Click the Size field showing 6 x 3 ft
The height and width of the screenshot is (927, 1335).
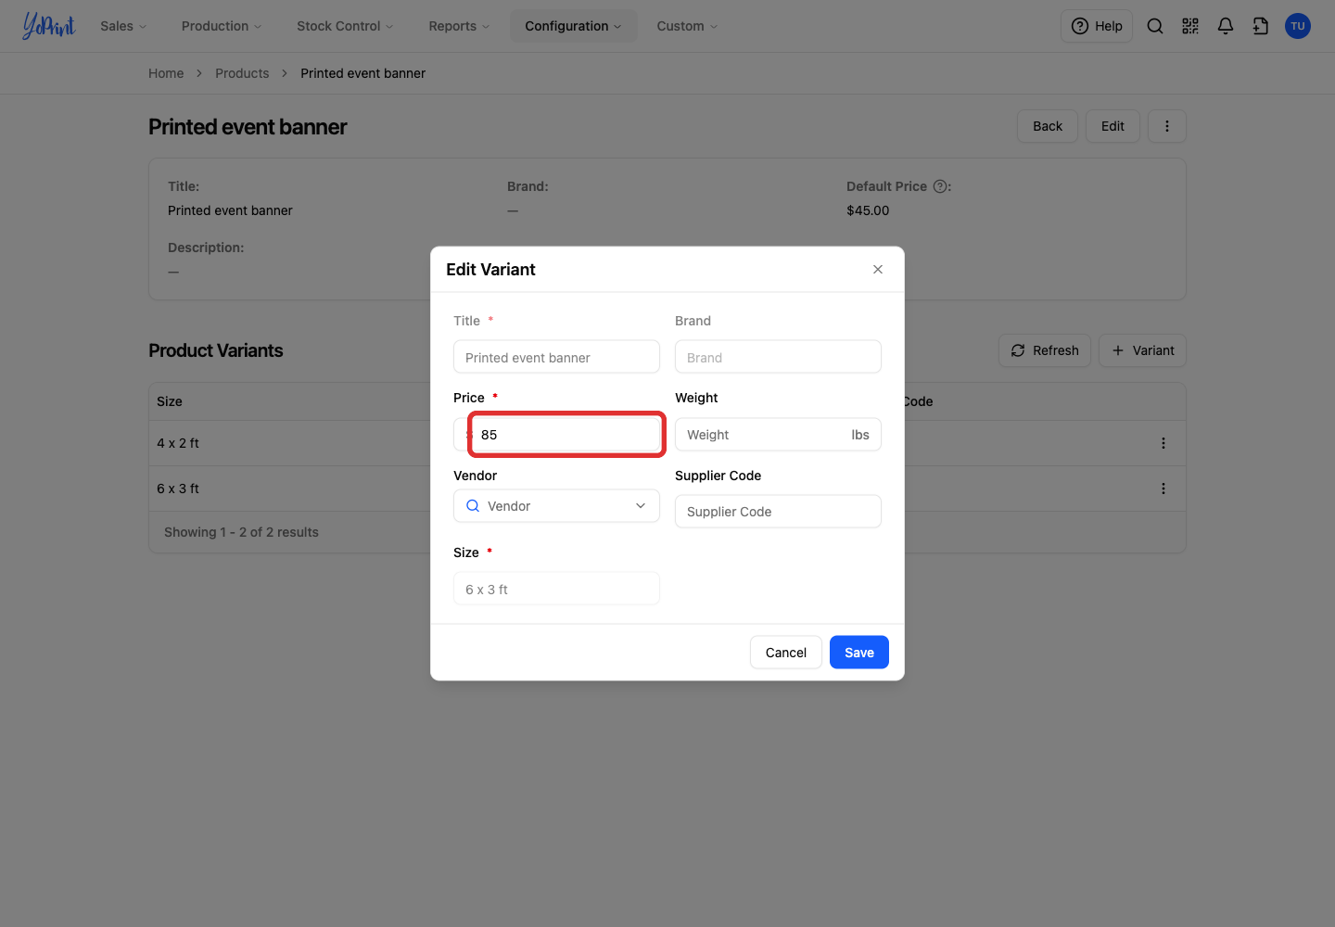(x=556, y=589)
